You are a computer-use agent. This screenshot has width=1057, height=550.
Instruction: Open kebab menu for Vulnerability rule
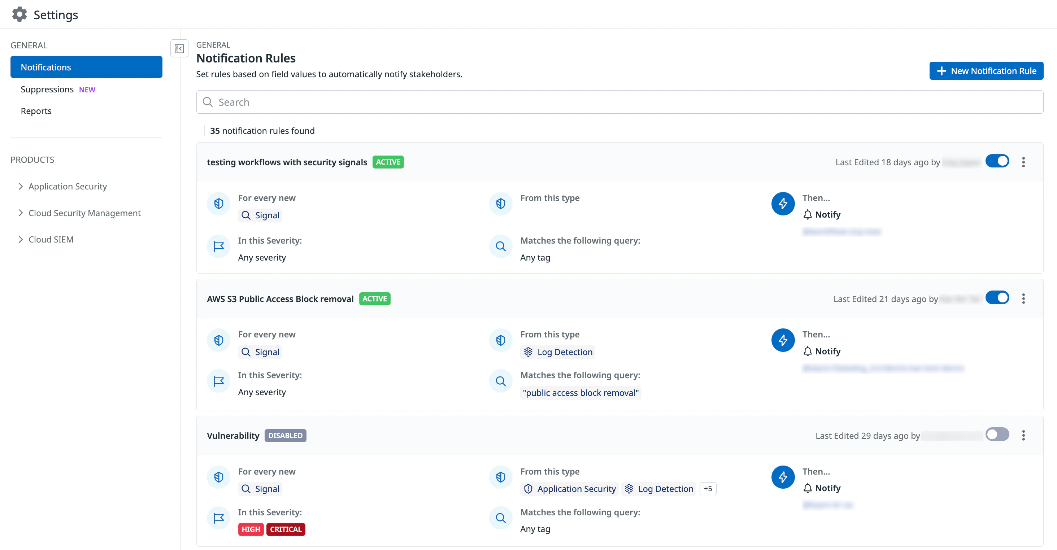[1023, 435]
